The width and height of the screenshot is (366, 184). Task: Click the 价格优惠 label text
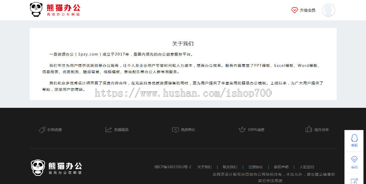tap(54, 130)
